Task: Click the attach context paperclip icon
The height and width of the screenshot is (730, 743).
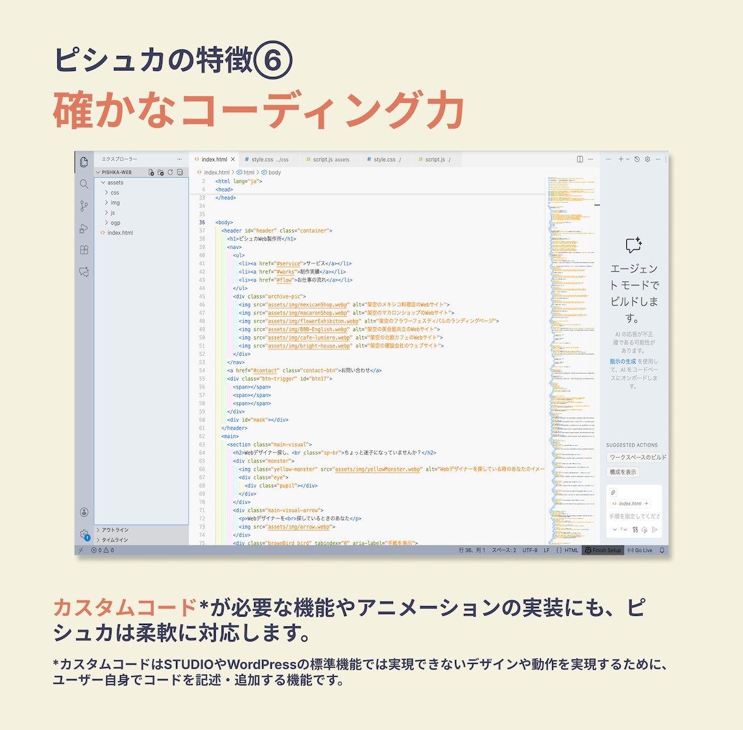Action: pos(613,493)
